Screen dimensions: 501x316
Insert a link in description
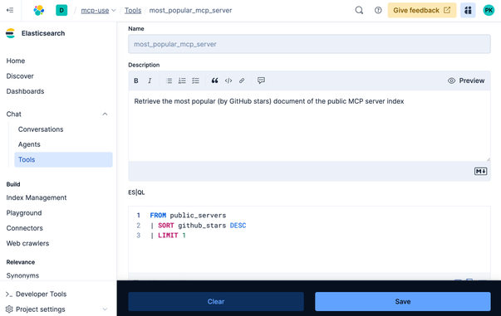pyautogui.click(x=242, y=80)
